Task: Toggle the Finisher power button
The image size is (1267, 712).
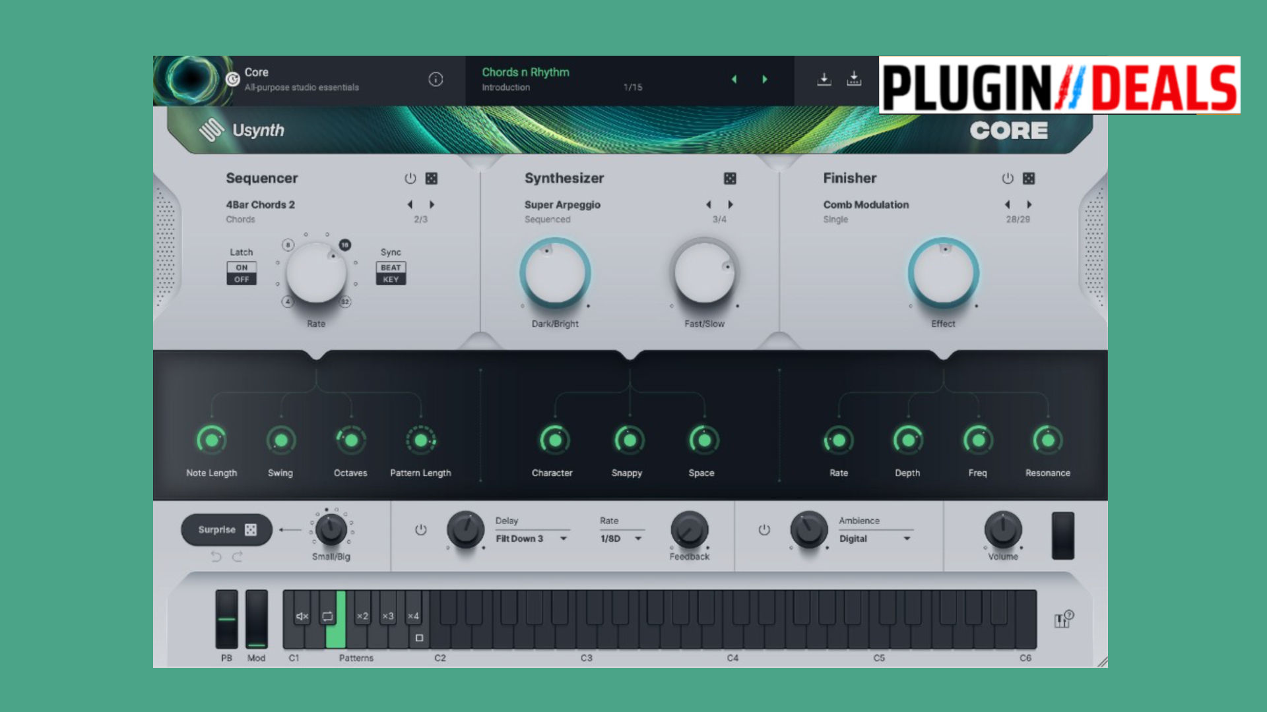Action: 1008,179
